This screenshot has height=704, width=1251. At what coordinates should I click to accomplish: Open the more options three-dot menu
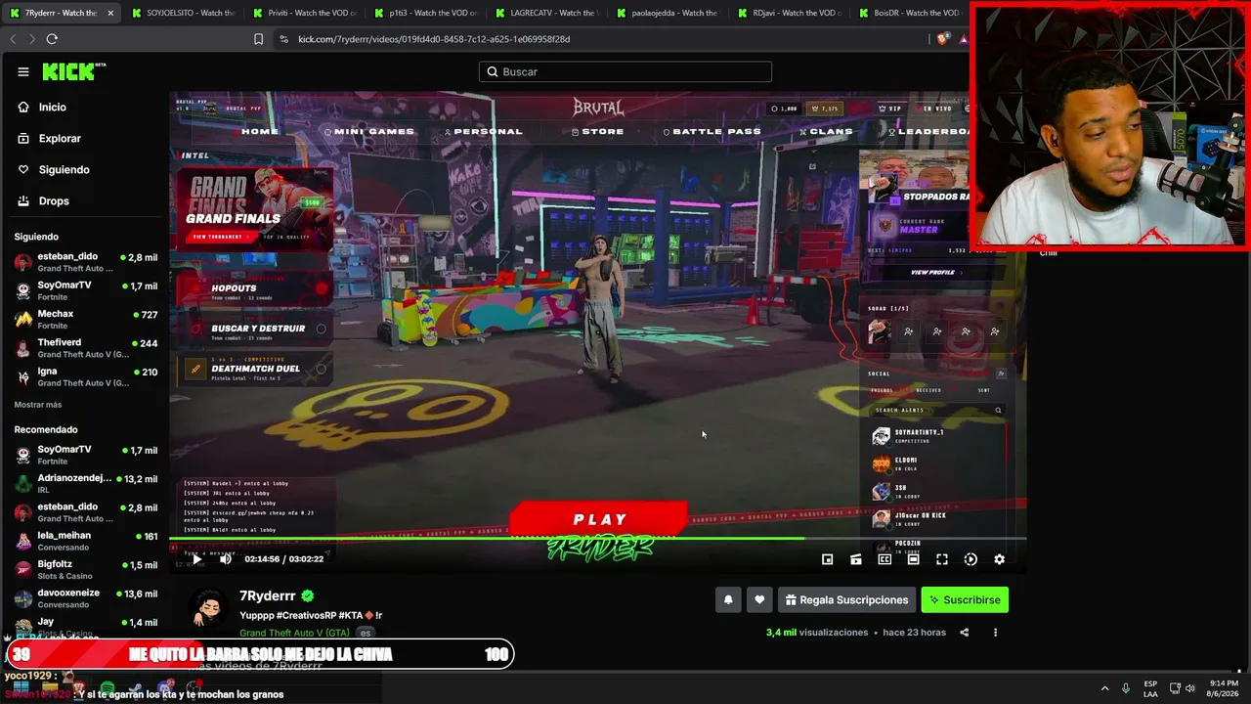coord(995,633)
